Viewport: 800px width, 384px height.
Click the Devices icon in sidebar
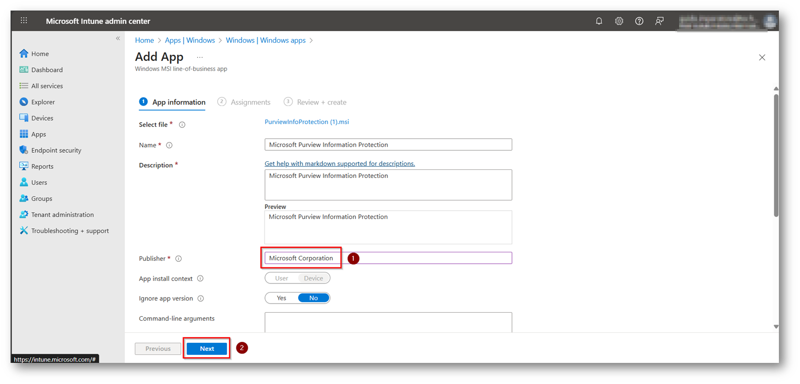24,118
